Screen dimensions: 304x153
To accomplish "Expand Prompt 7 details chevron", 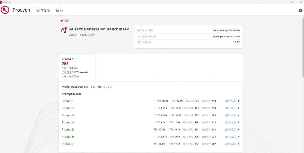I will point(238,144).
